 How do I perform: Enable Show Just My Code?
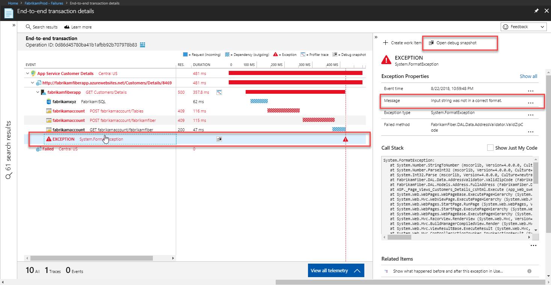[x=490, y=147]
